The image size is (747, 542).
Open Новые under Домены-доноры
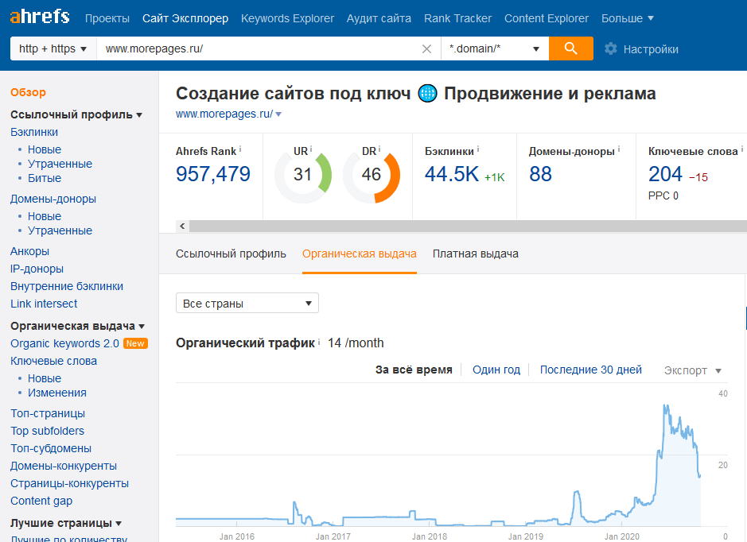click(45, 216)
